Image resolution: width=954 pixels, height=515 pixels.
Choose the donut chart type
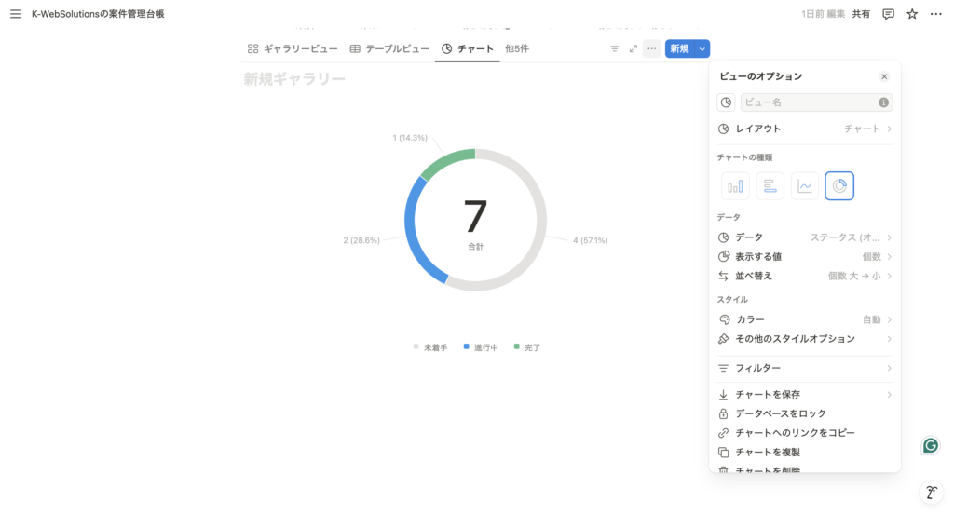pyautogui.click(x=839, y=186)
